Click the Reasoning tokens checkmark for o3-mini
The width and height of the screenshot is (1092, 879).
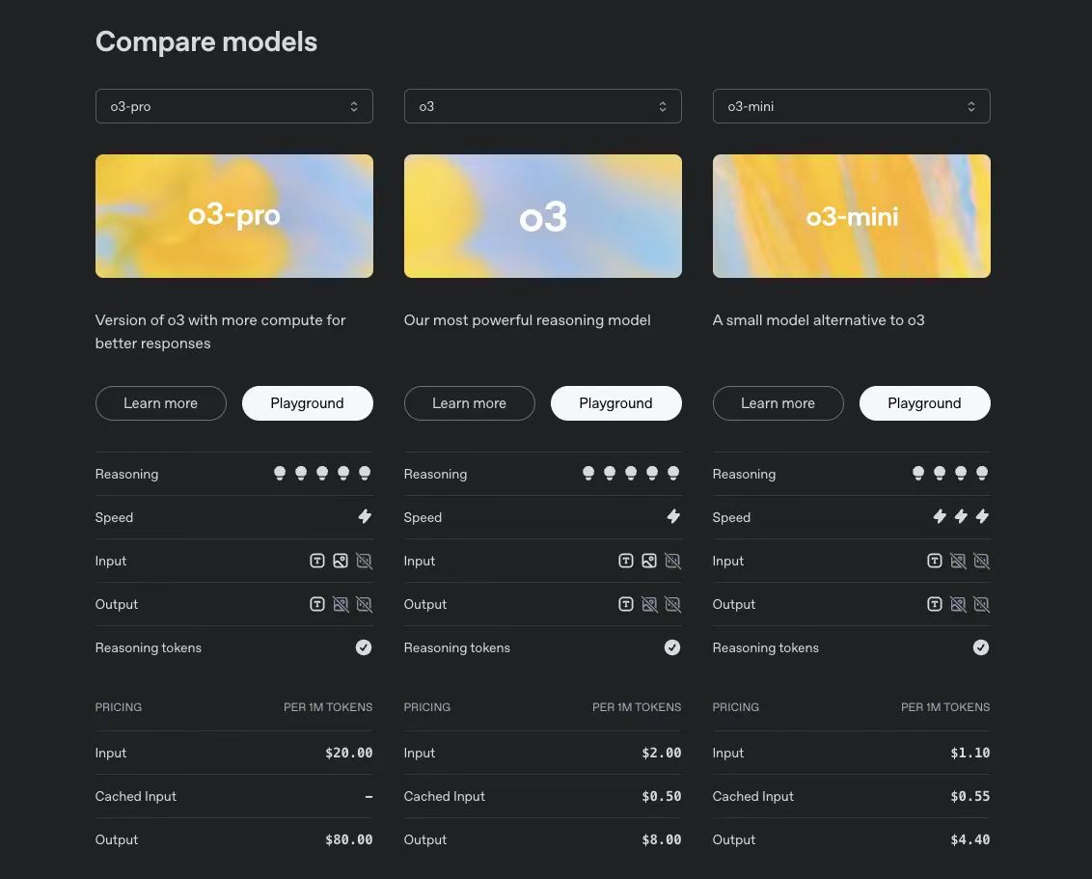coord(981,646)
